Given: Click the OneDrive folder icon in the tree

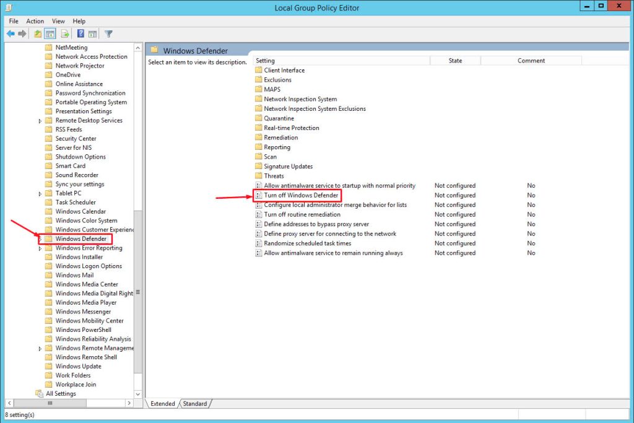Looking at the screenshot, I should tap(48, 75).
